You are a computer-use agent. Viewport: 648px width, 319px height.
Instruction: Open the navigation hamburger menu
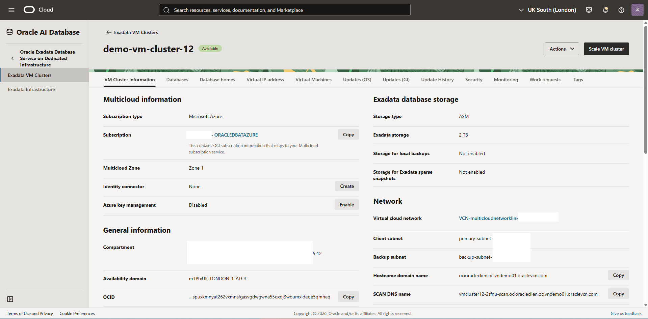[x=11, y=10]
